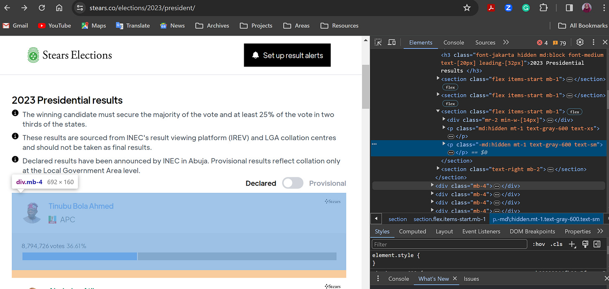Viewport: 609px width, 289px height.
Task: Expand the p md:hidden text-xs node
Action: click(444, 128)
